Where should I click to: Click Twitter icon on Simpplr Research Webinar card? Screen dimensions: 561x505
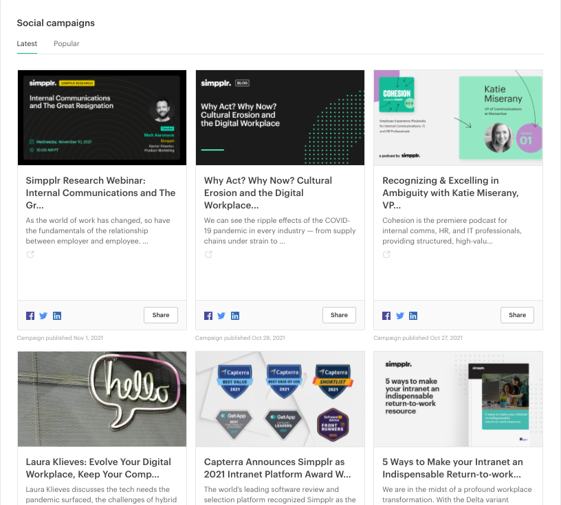click(x=43, y=316)
